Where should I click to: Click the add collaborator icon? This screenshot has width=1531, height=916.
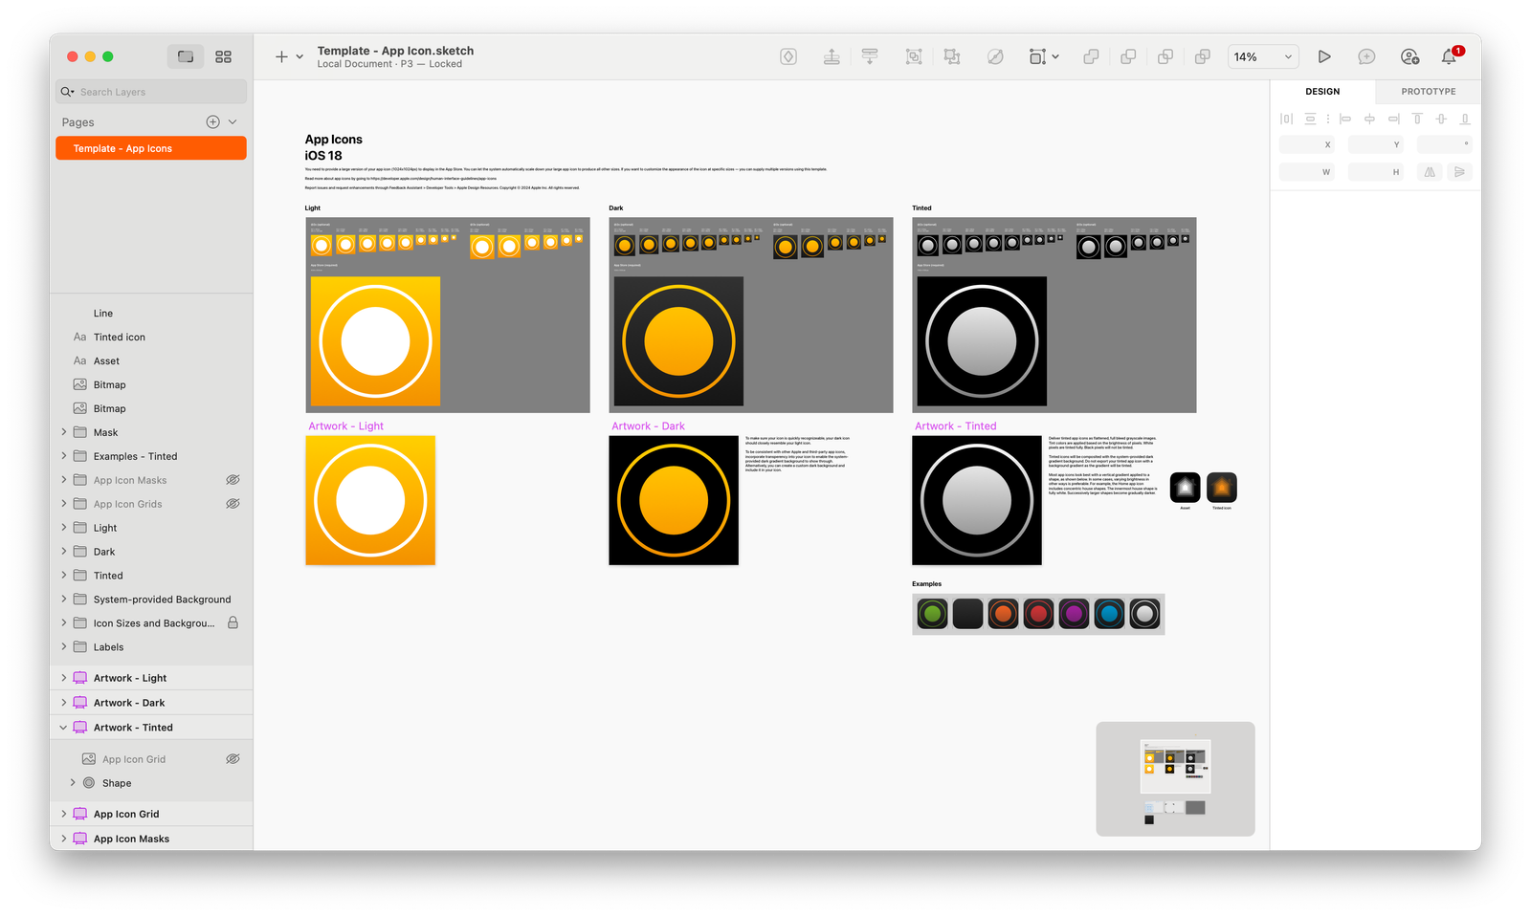pos(1409,56)
